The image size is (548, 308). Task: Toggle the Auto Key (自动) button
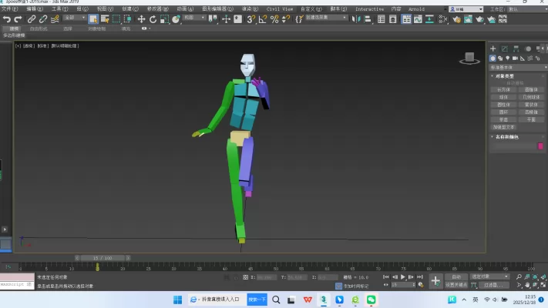point(456,276)
